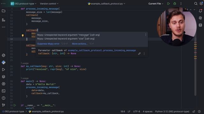Click "Mypy: Unexpected keyword argument "size"" text

pyautogui.click(x=66, y=39)
